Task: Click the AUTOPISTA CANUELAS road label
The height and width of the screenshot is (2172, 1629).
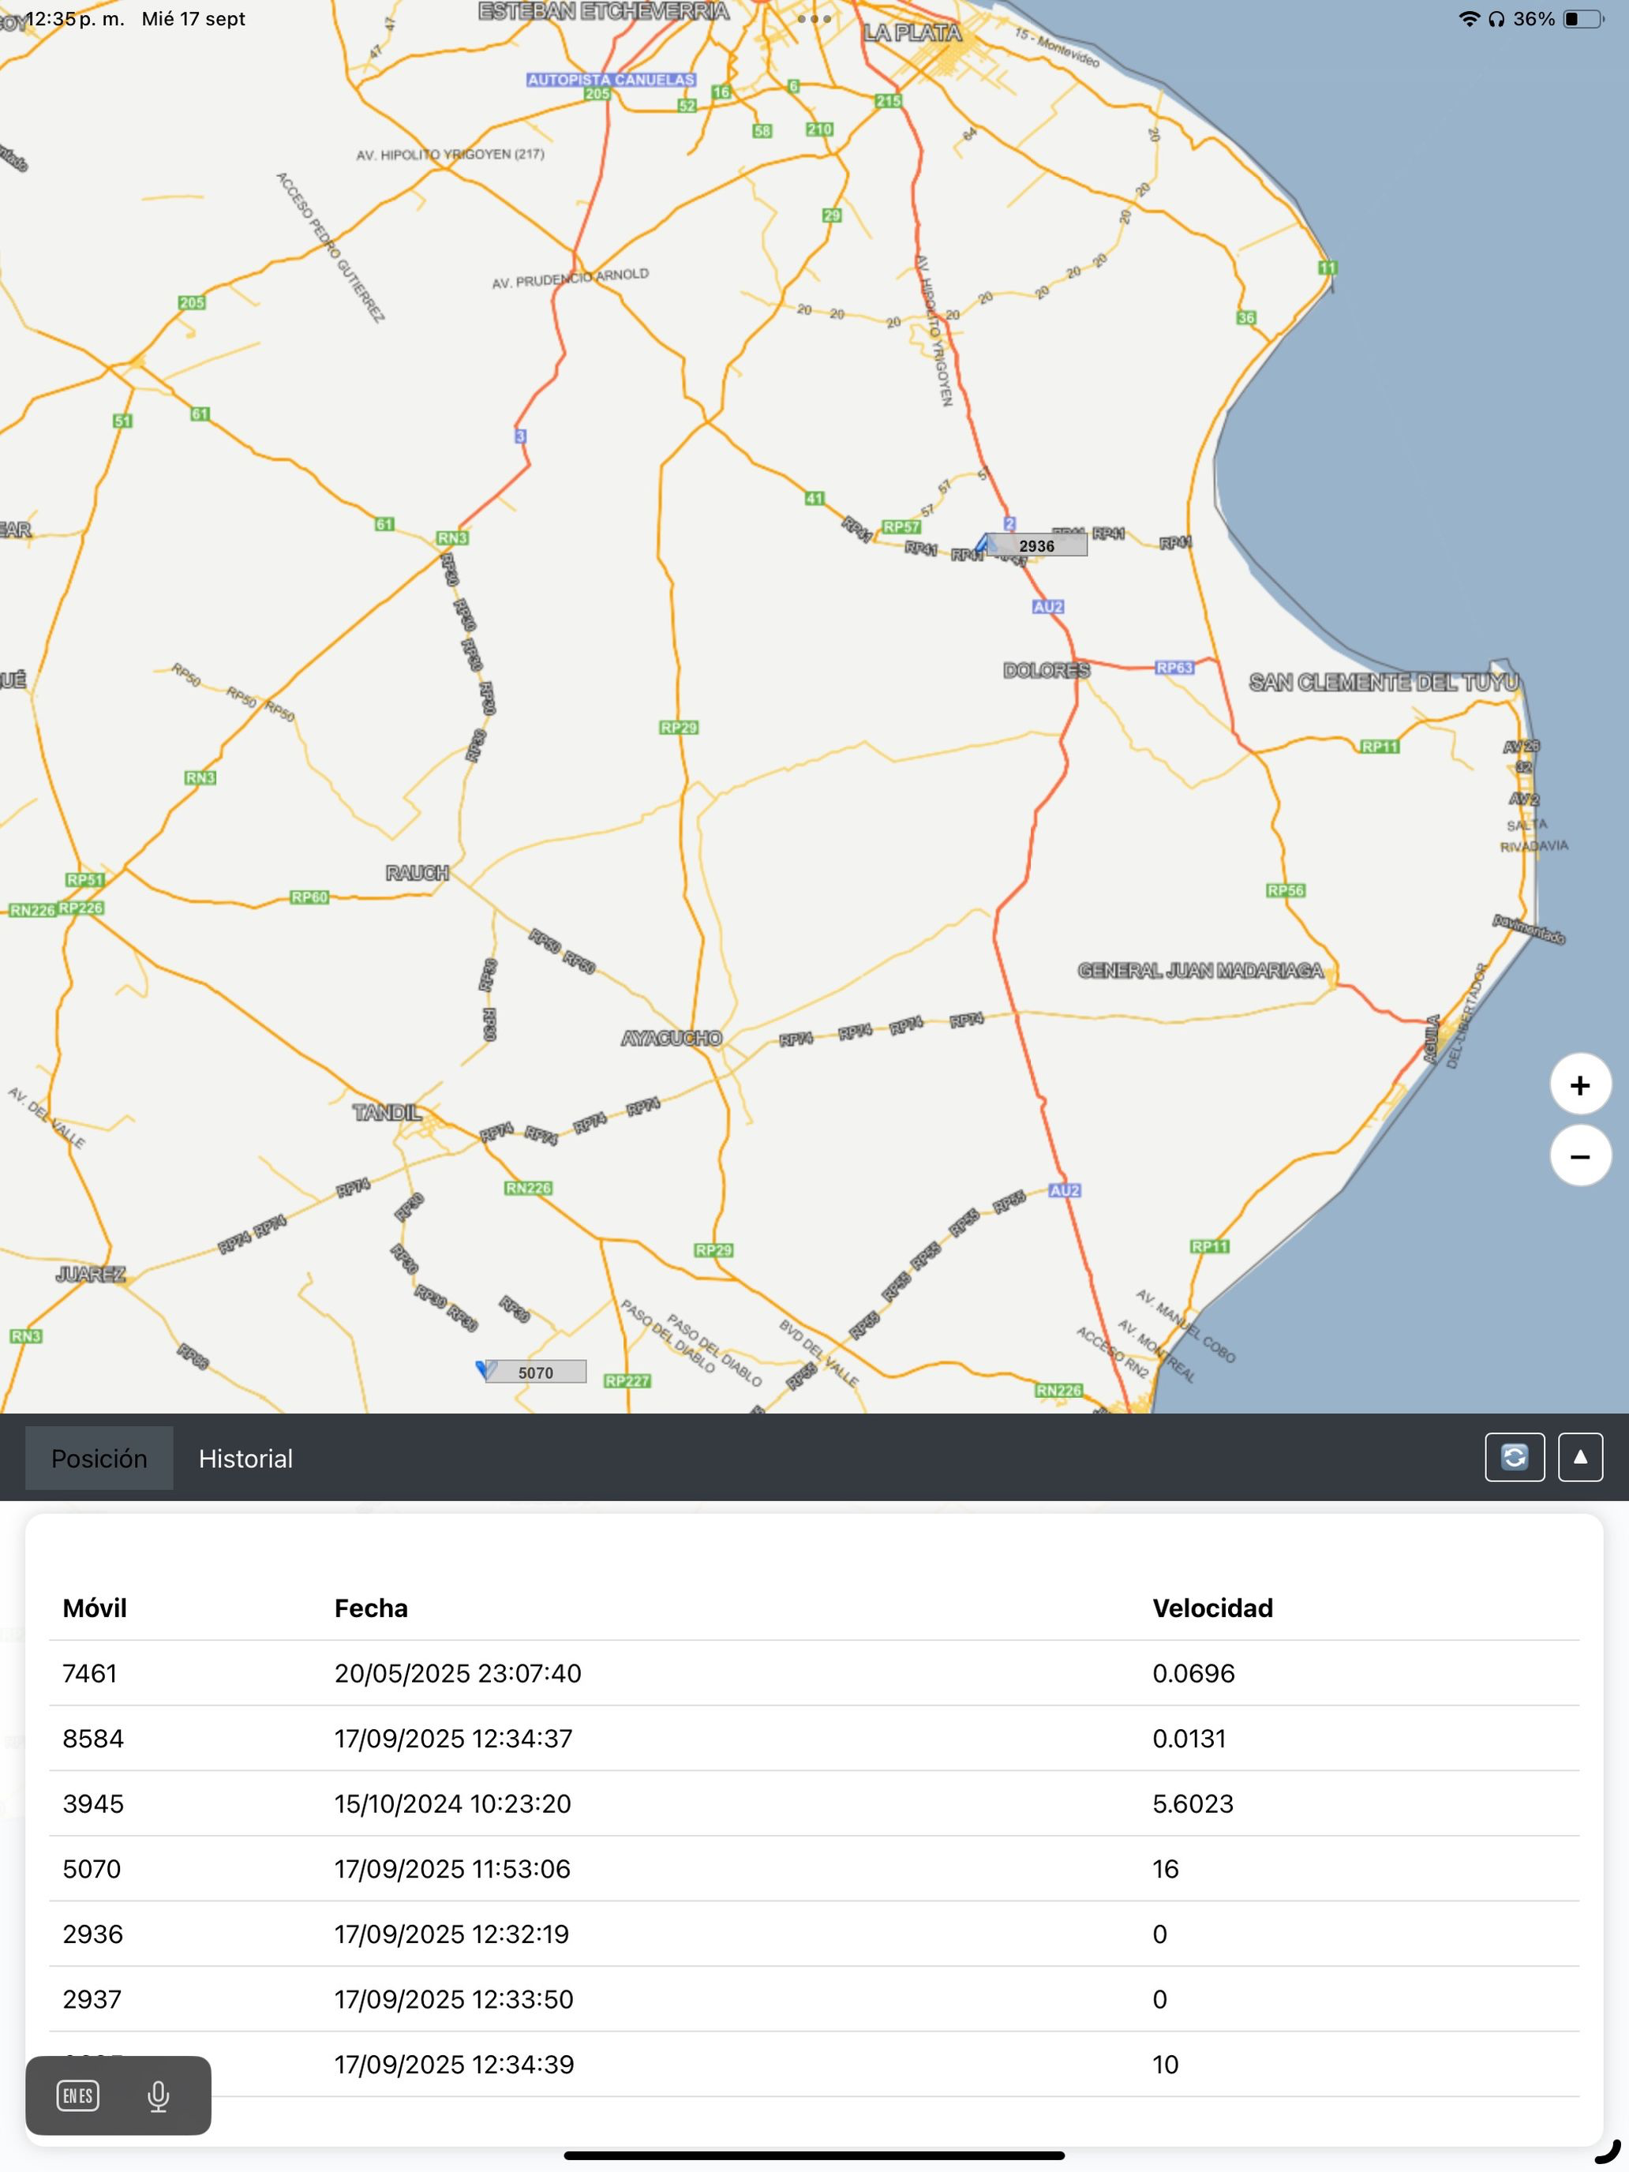Action: (611, 80)
